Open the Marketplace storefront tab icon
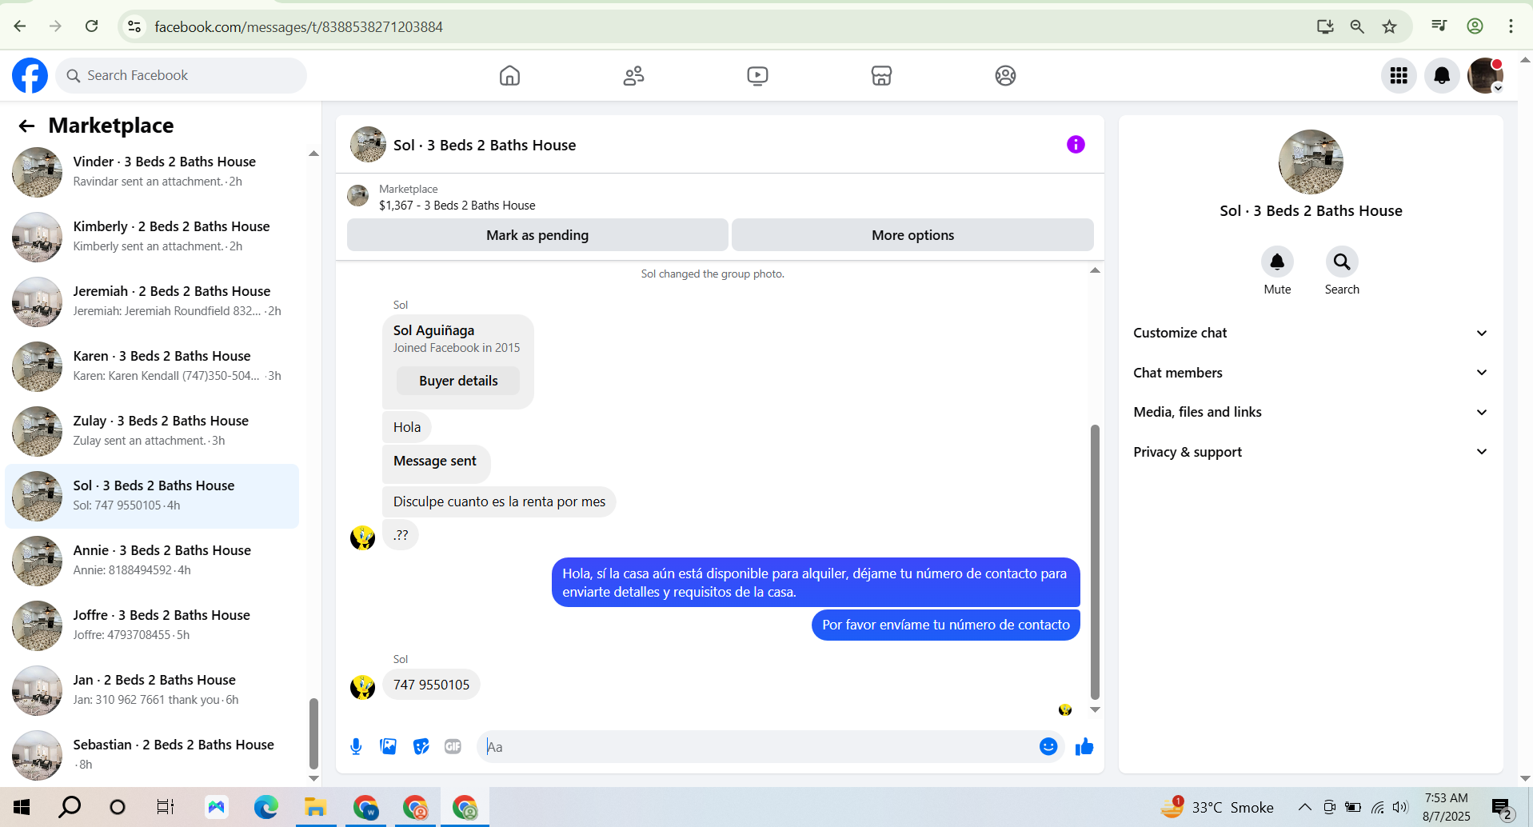1533x827 pixels. tap(881, 75)
